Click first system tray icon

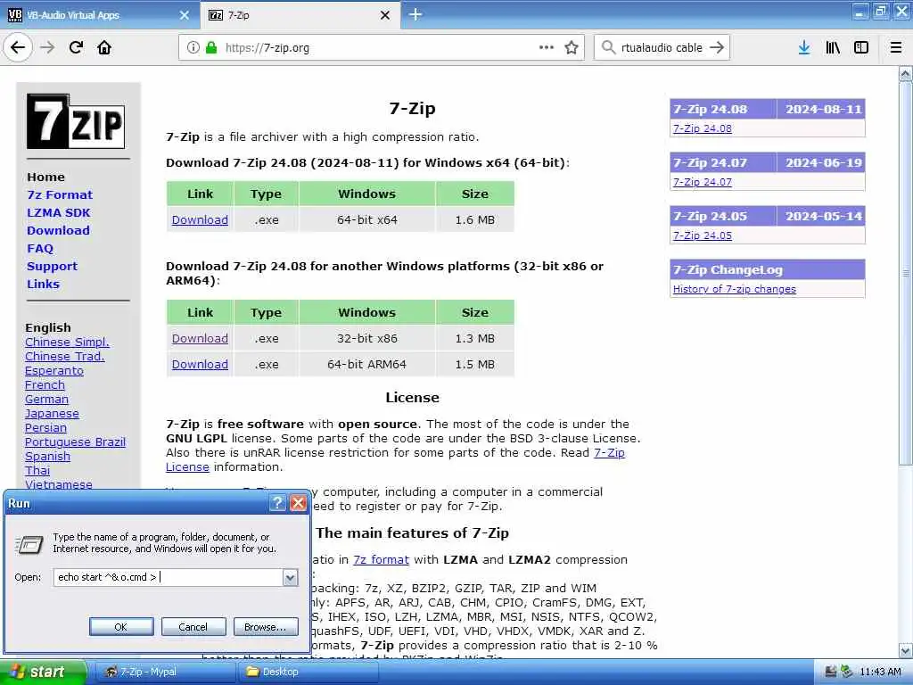(x=831, y=672)
